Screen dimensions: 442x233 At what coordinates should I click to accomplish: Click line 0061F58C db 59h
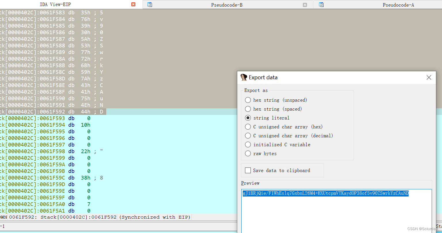coord(52,72)
